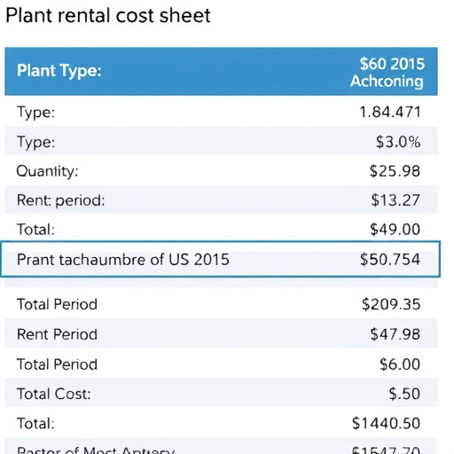Select the $60 2015 Achconing column header
Viewport: 454px width, 454px height.
point(387,73)
